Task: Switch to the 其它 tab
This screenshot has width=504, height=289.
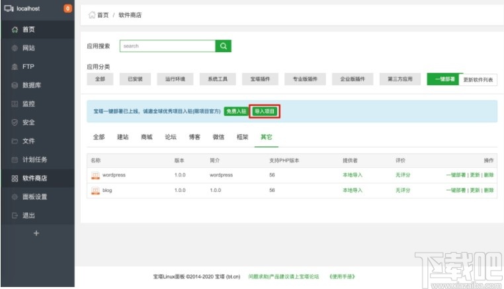Action: click(x=267, y=138)
